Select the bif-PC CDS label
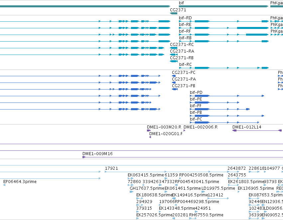Image resolution: width=283 pixels, height=220 pixels. (x=196, y=119)
